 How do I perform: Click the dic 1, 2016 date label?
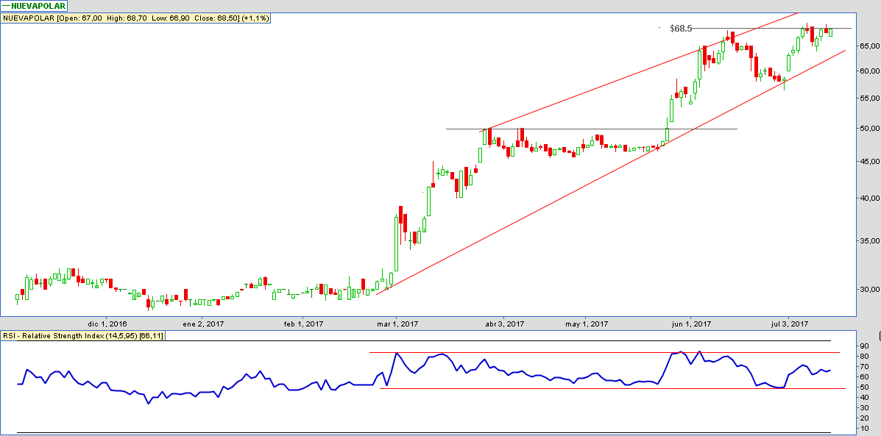coord(107,324)
